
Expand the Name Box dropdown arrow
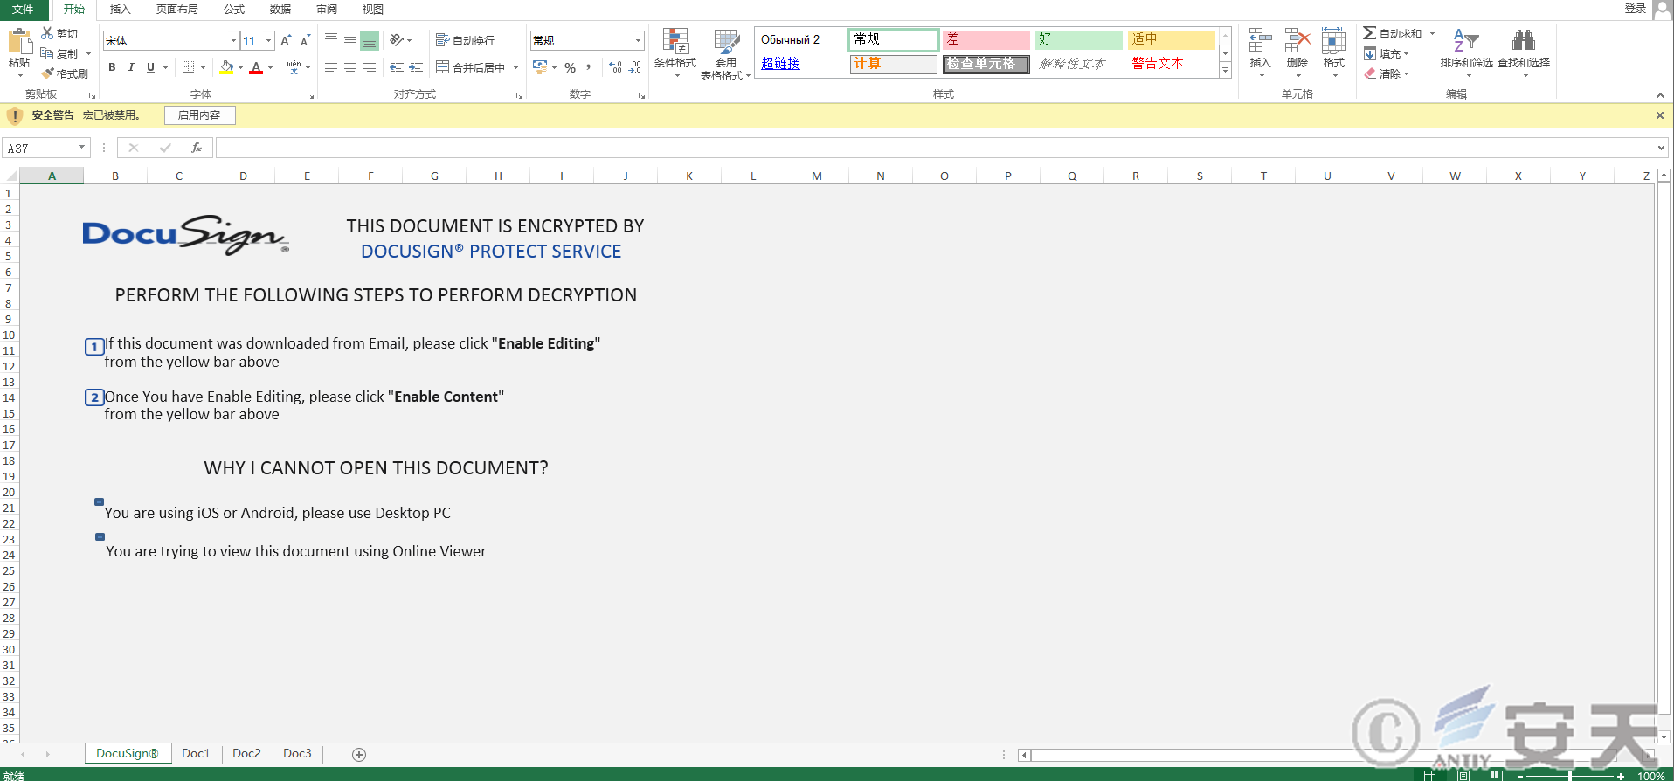click(x=82, y=148)
